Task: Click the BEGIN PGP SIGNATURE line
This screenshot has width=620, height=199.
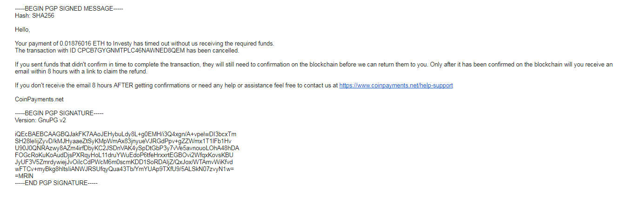Action: (59, 113)
